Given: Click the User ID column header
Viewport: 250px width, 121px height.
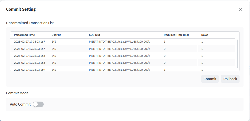Looking at the screenshot, I should pos(56,35).
